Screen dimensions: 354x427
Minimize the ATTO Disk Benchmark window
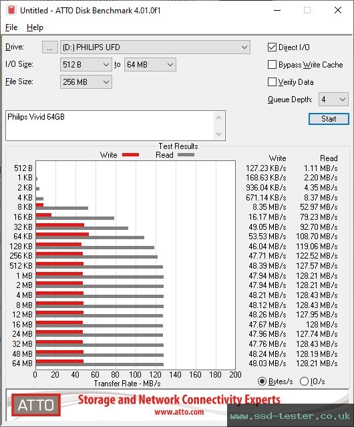[x=277, y=10]
